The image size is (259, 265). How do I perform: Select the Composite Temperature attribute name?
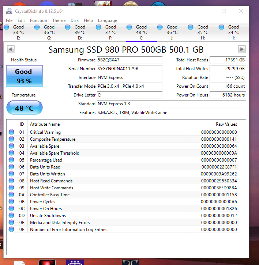(53, 139)
